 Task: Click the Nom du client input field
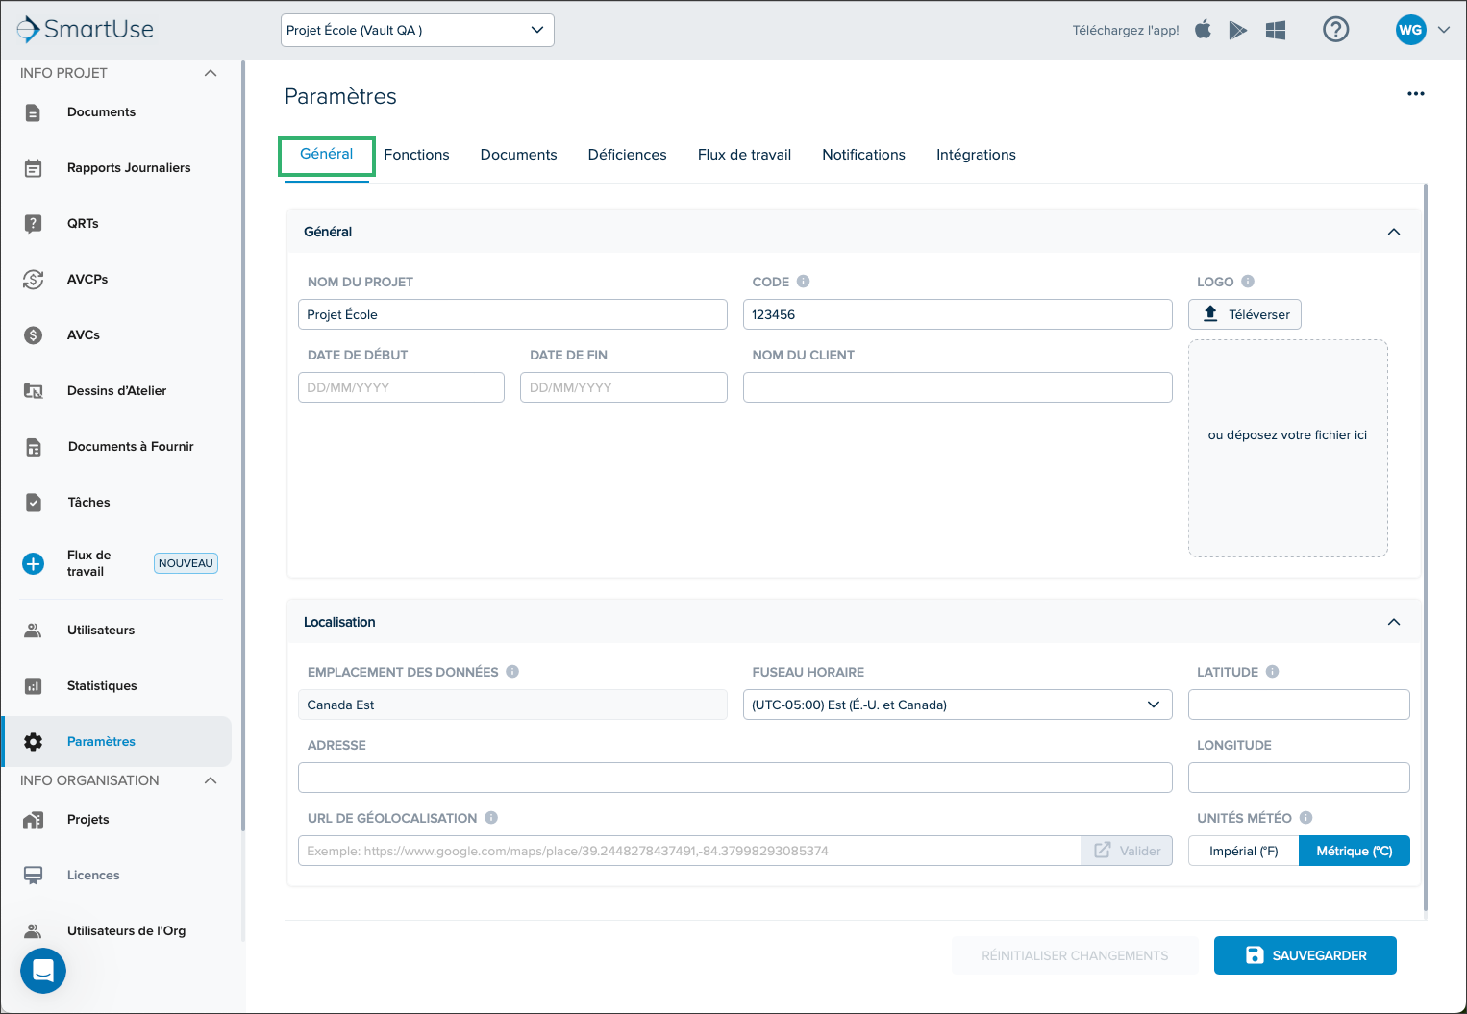coord(957,387)
